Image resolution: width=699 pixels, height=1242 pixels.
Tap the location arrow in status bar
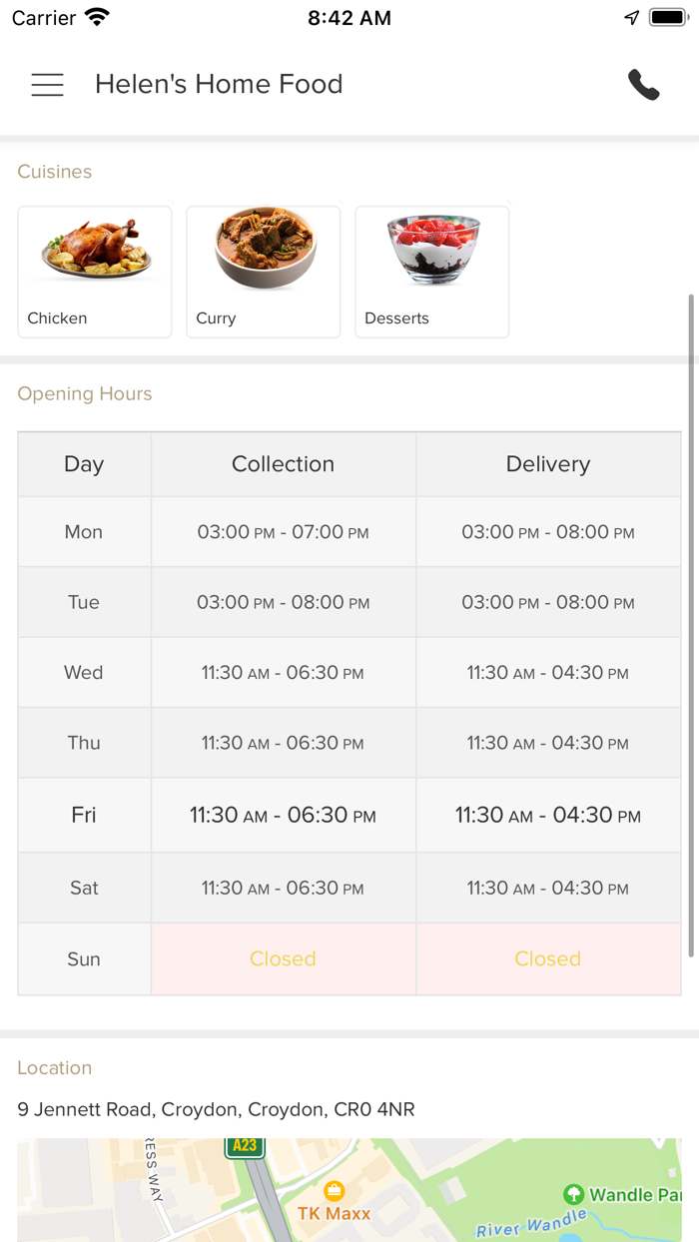(631, 18)
